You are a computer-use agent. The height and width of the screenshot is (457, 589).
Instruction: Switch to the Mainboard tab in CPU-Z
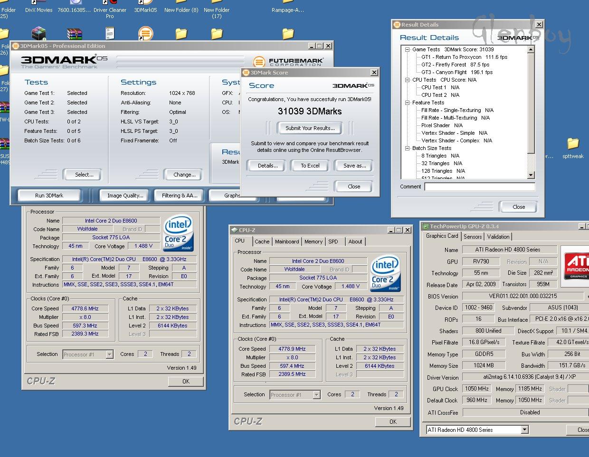tap(287, 242)
